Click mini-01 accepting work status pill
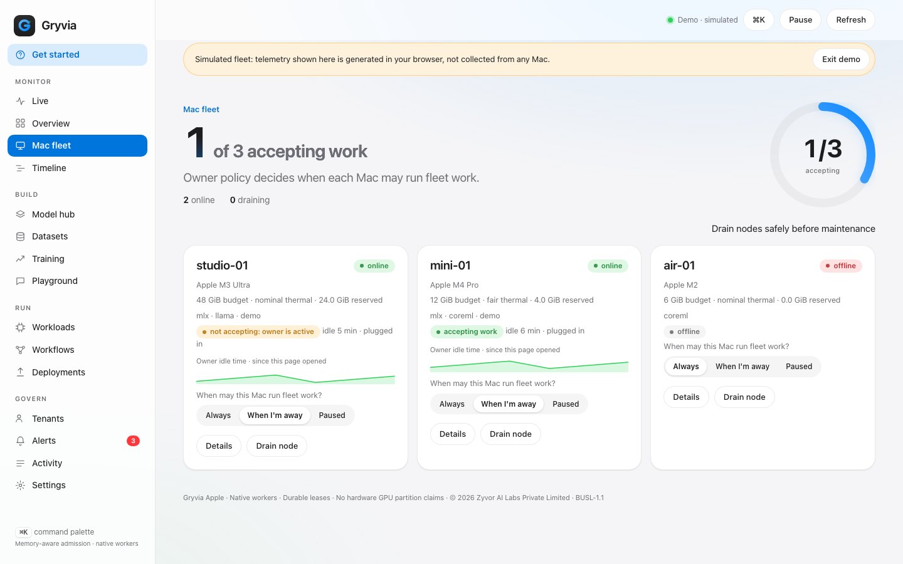Image resolution: width=903 pixels, height=564 pixels. point(467,332)
